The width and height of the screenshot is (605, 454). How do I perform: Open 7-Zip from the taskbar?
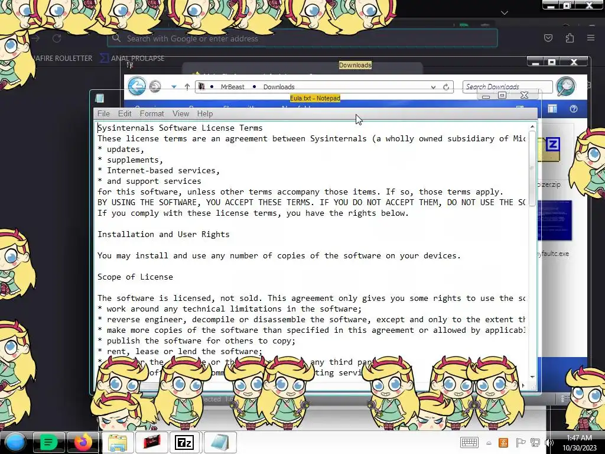[x=186, y=442]
